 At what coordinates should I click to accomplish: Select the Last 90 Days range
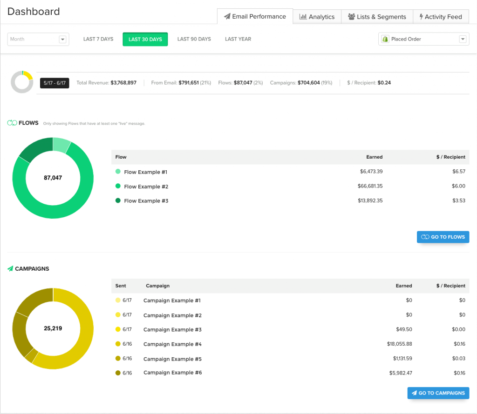tap(194, 39)
